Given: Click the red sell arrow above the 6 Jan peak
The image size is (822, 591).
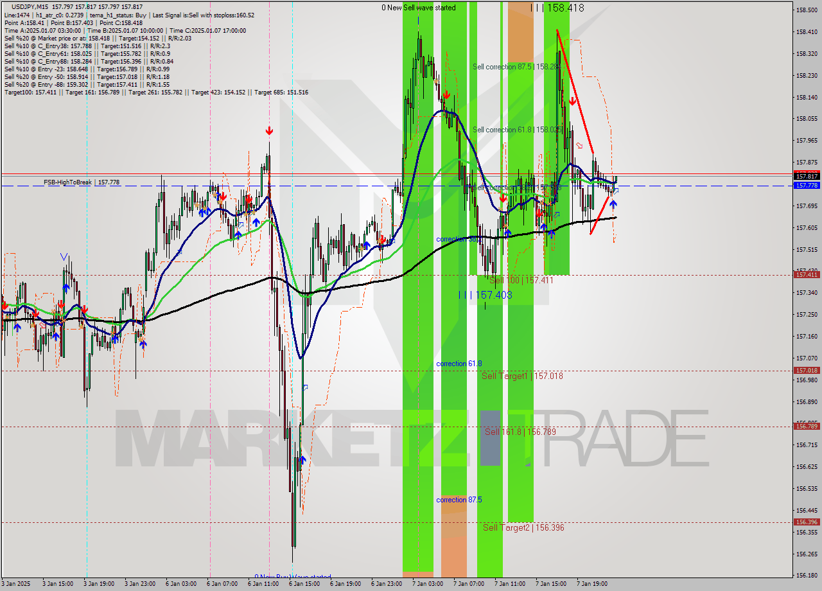Looking at the screenshot, I should 269,131.
